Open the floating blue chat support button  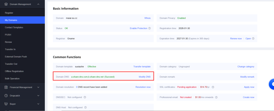[272, 84]
